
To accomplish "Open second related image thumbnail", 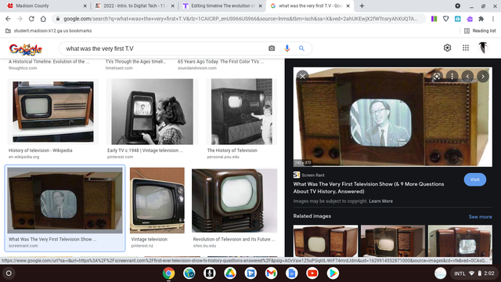I will tap(393, 240).
